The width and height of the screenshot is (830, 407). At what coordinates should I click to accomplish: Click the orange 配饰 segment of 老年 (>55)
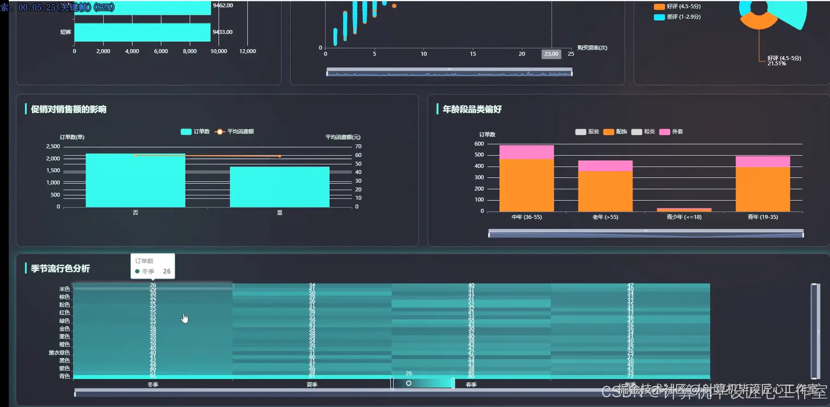click(605, 191)
